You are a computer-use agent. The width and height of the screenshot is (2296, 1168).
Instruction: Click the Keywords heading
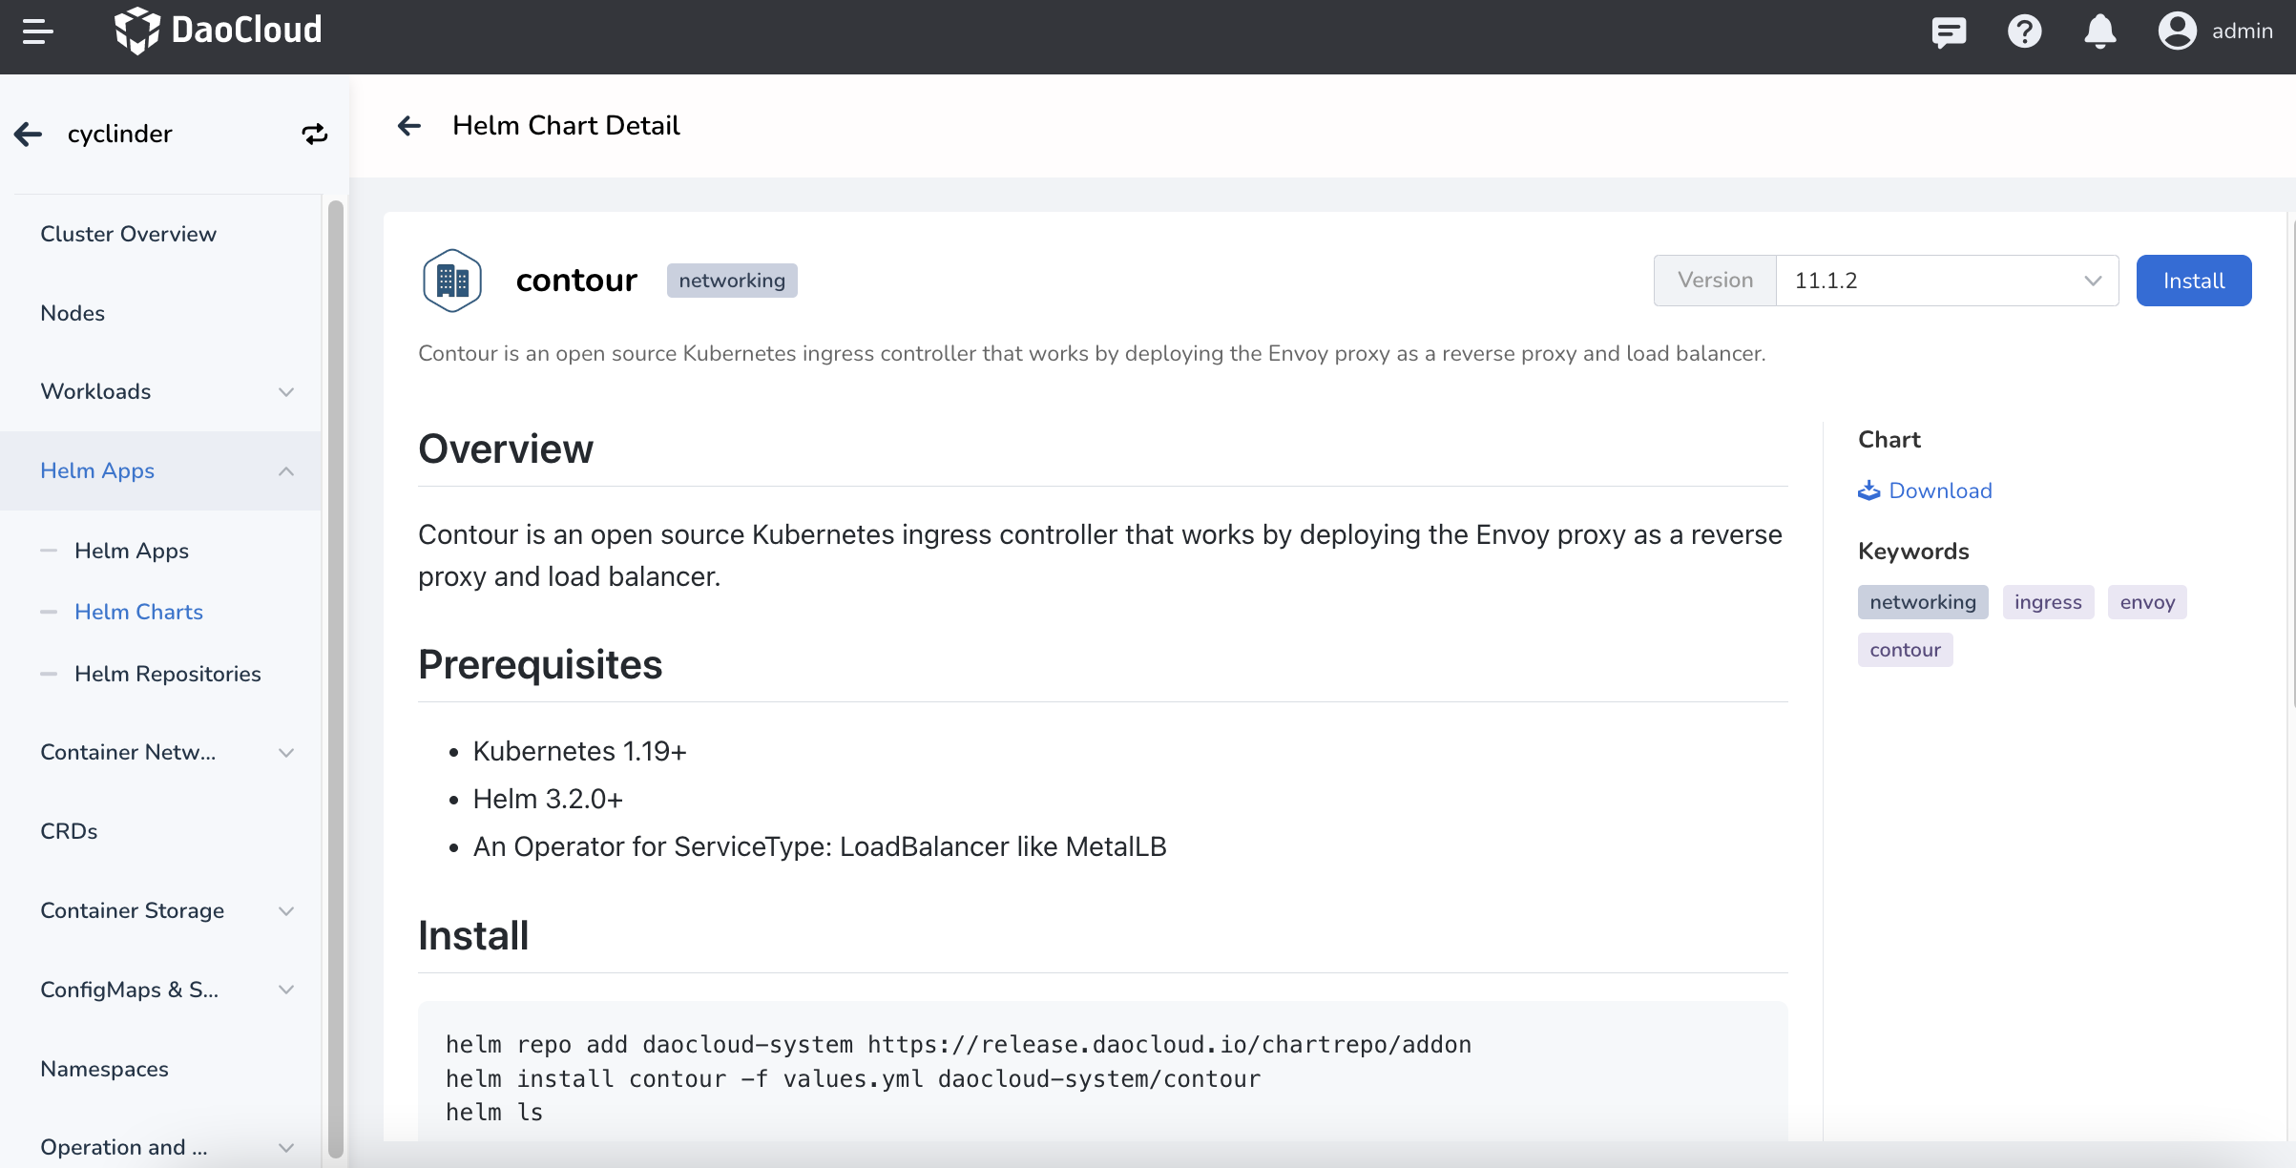coord(1913,552)
